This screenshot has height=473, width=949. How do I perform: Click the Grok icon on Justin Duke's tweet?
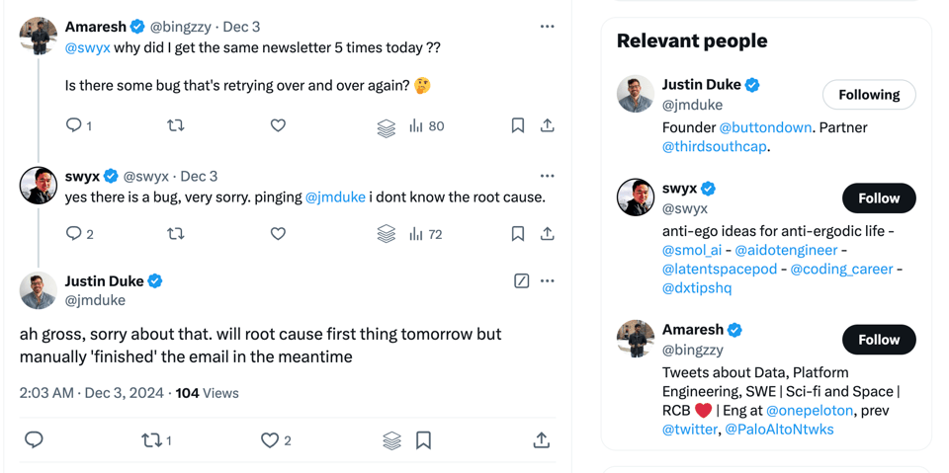pyautogui.click(x=522, y=281)
